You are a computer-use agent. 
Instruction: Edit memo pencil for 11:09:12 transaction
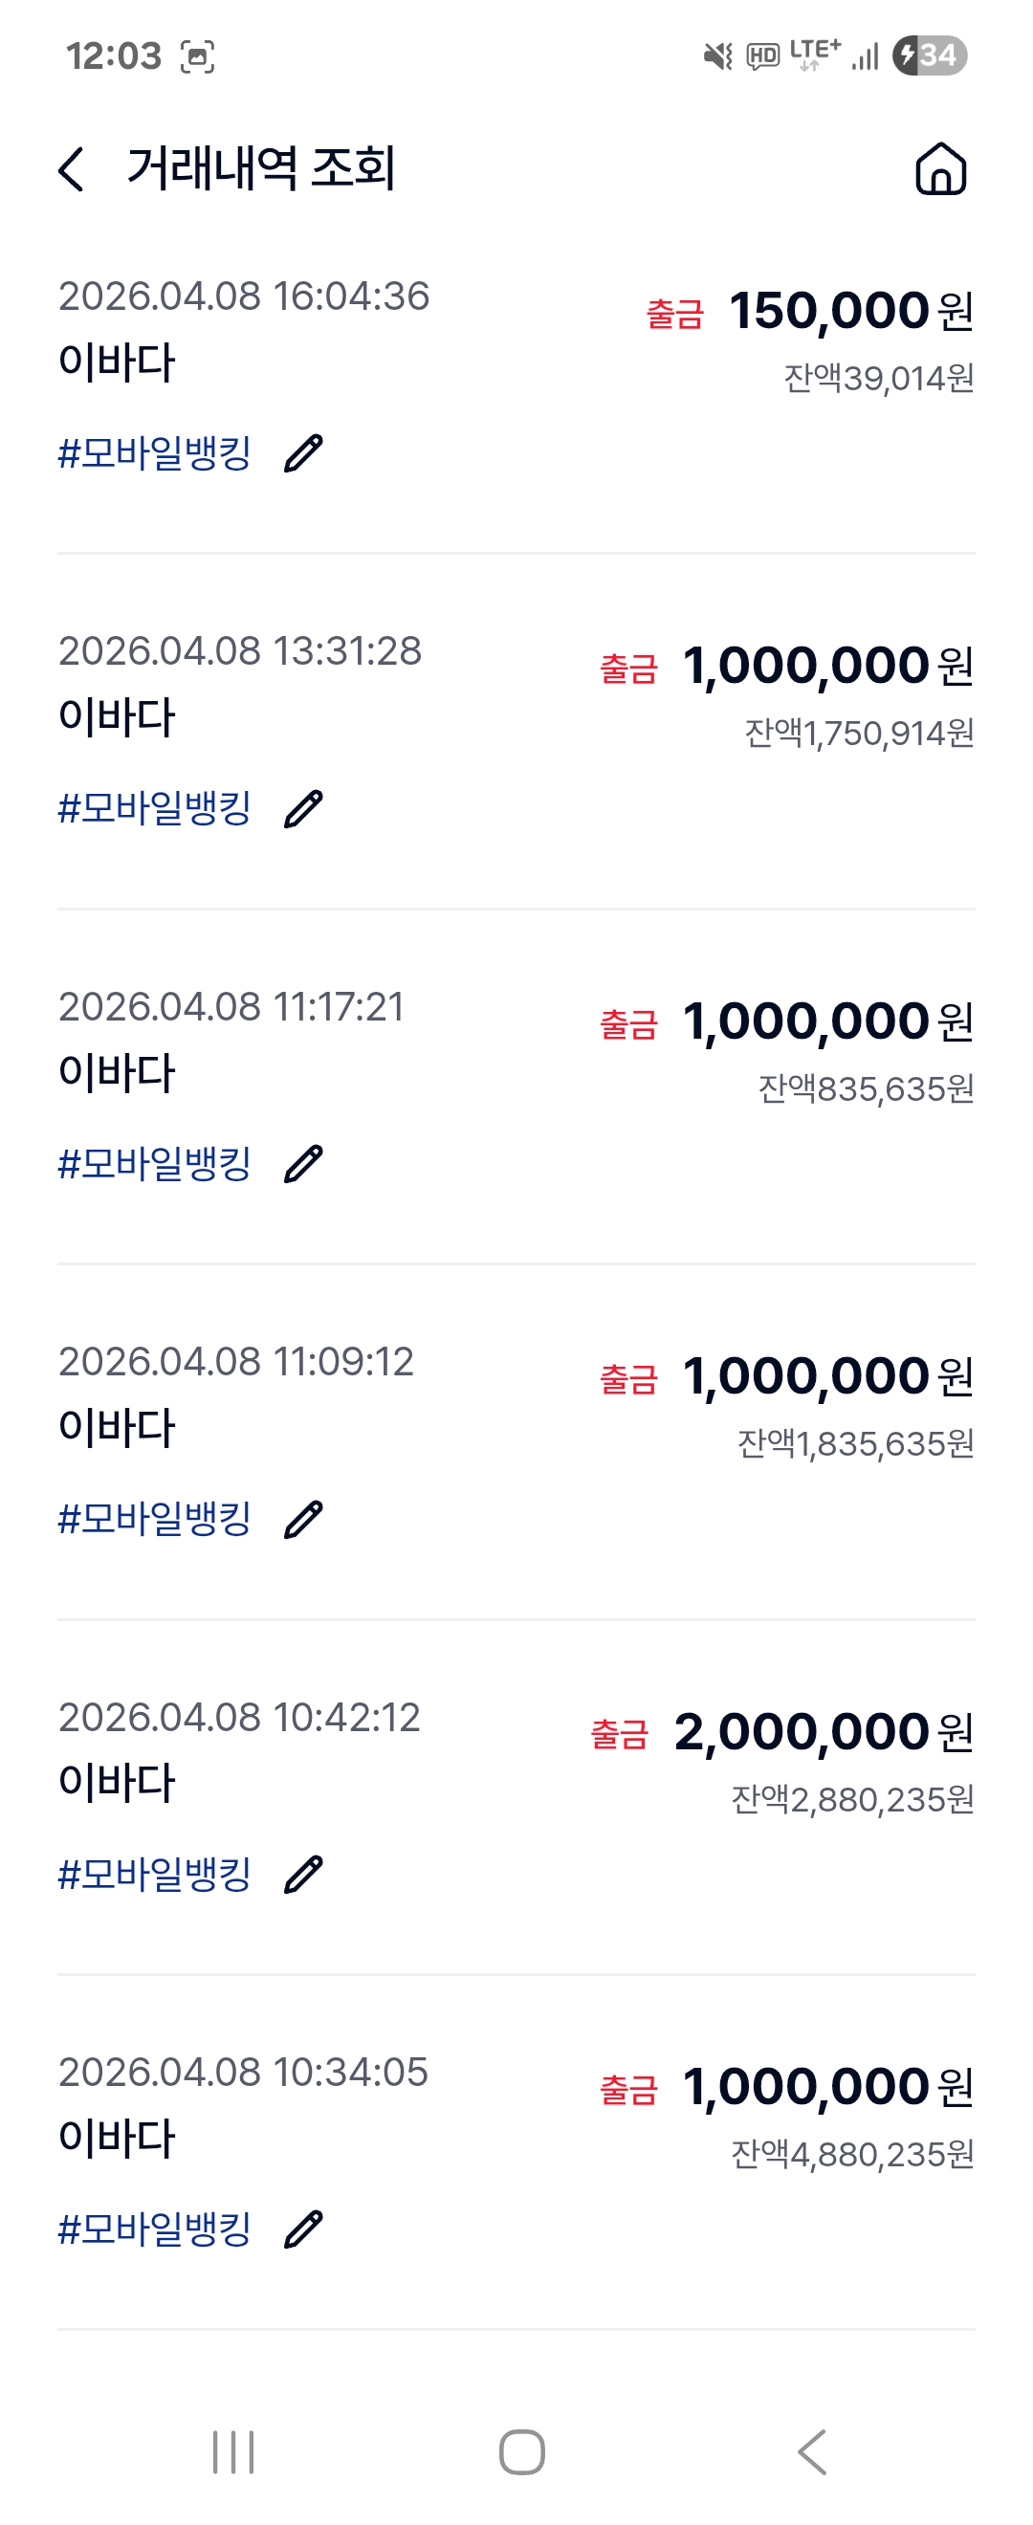[x=303, y=1520]
